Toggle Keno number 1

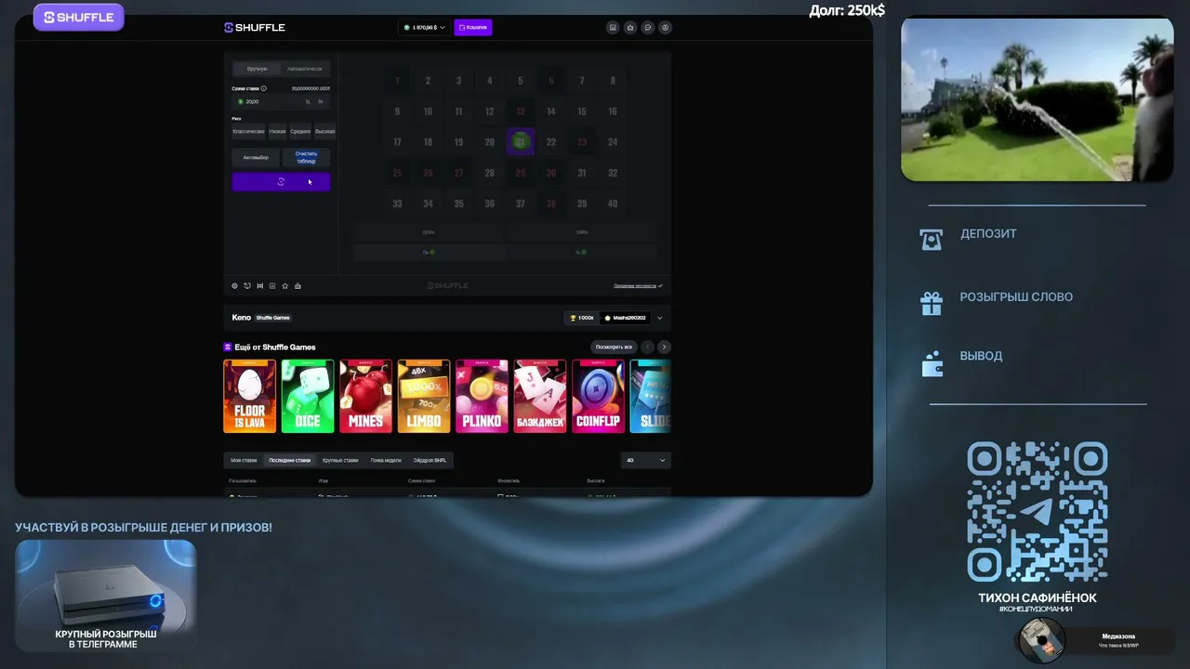coord(397,81)
